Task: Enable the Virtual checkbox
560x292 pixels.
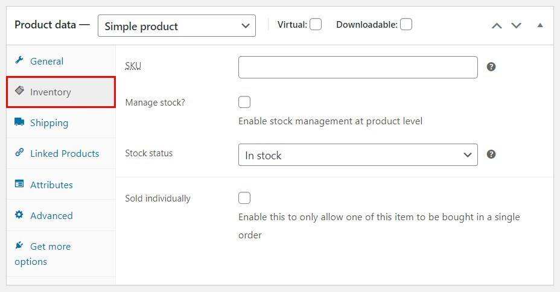Action: point(316,25)
